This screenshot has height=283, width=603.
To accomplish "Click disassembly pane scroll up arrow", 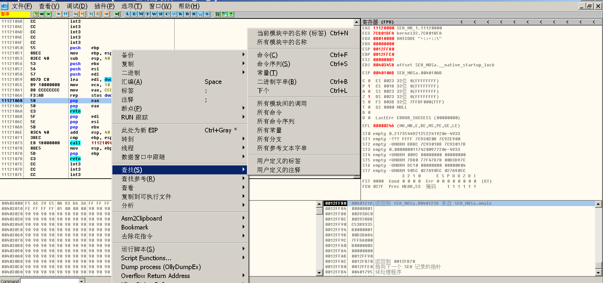I will pyautogui.click(x=356, y=22).
